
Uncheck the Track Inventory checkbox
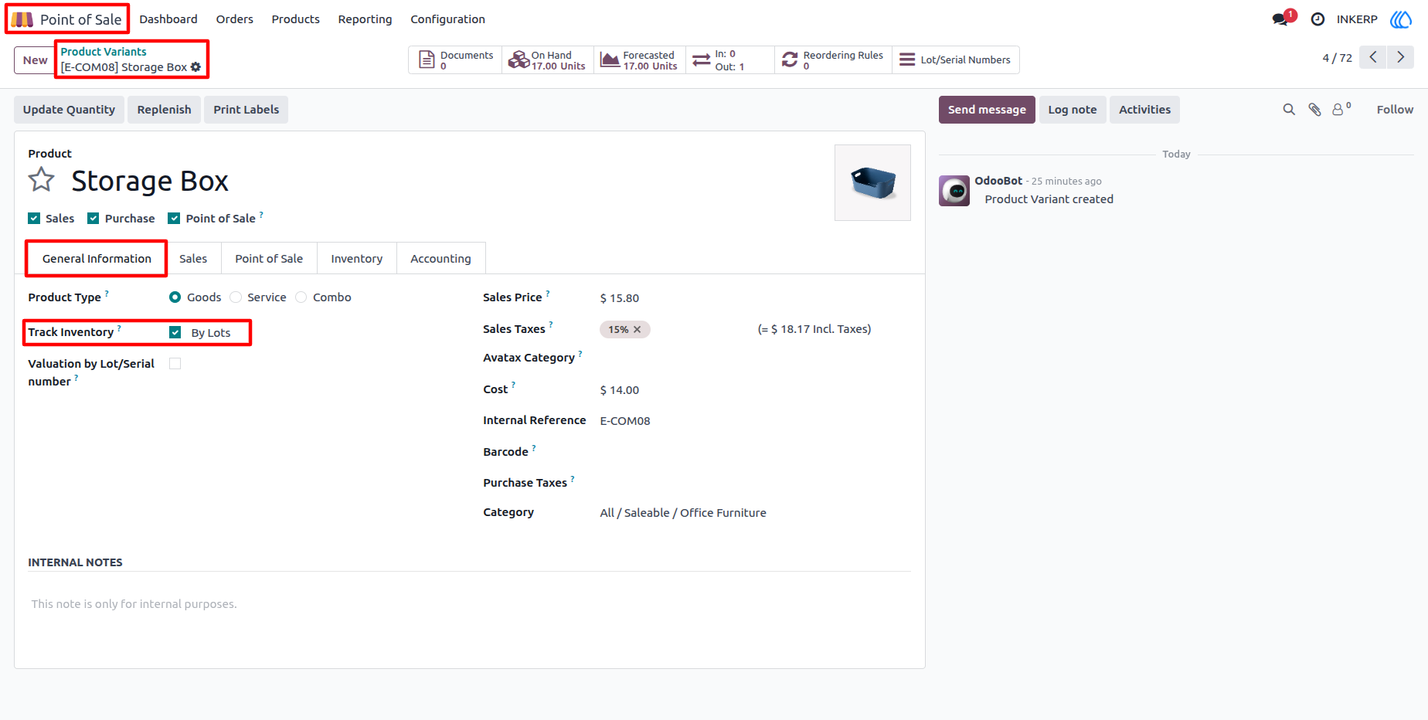pyautogui.click(x=175, y=332)
